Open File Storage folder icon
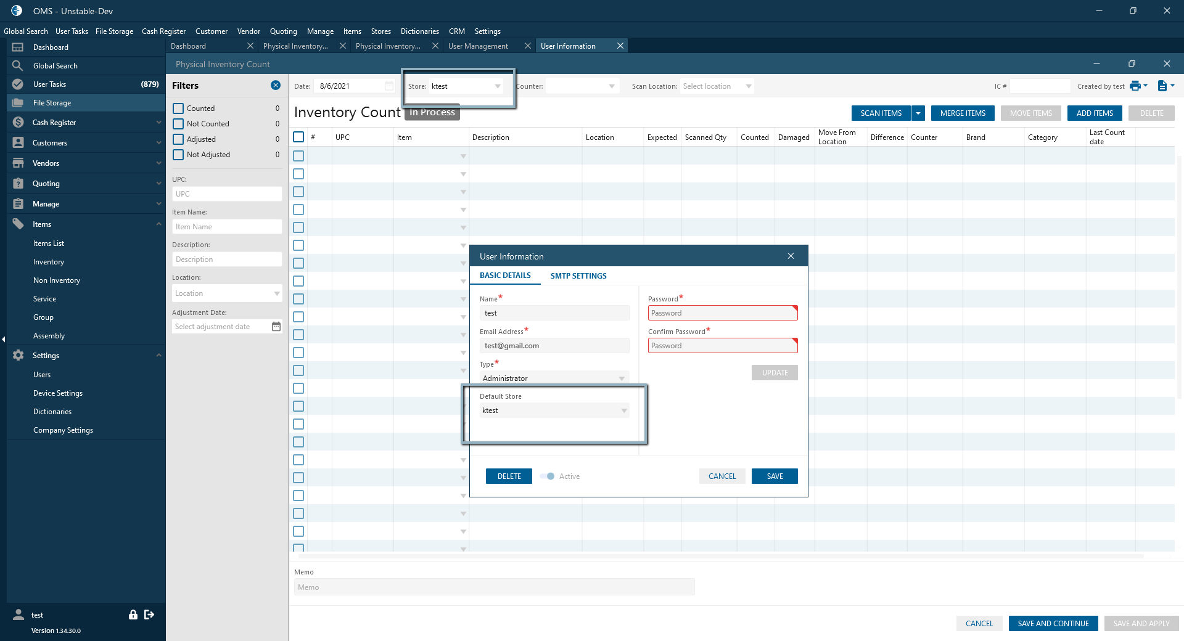The image size is (1184, 641). coord(18,103)
